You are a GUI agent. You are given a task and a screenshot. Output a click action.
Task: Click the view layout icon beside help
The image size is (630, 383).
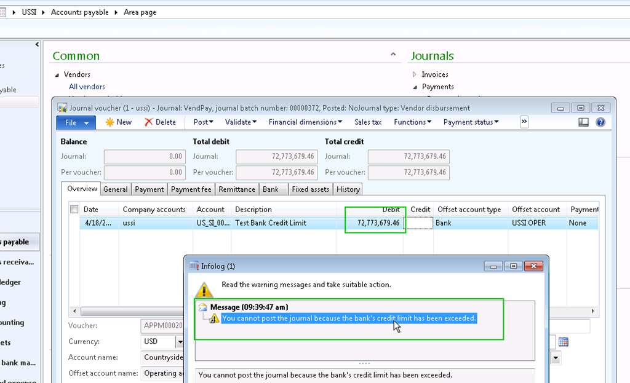(584, 122)
